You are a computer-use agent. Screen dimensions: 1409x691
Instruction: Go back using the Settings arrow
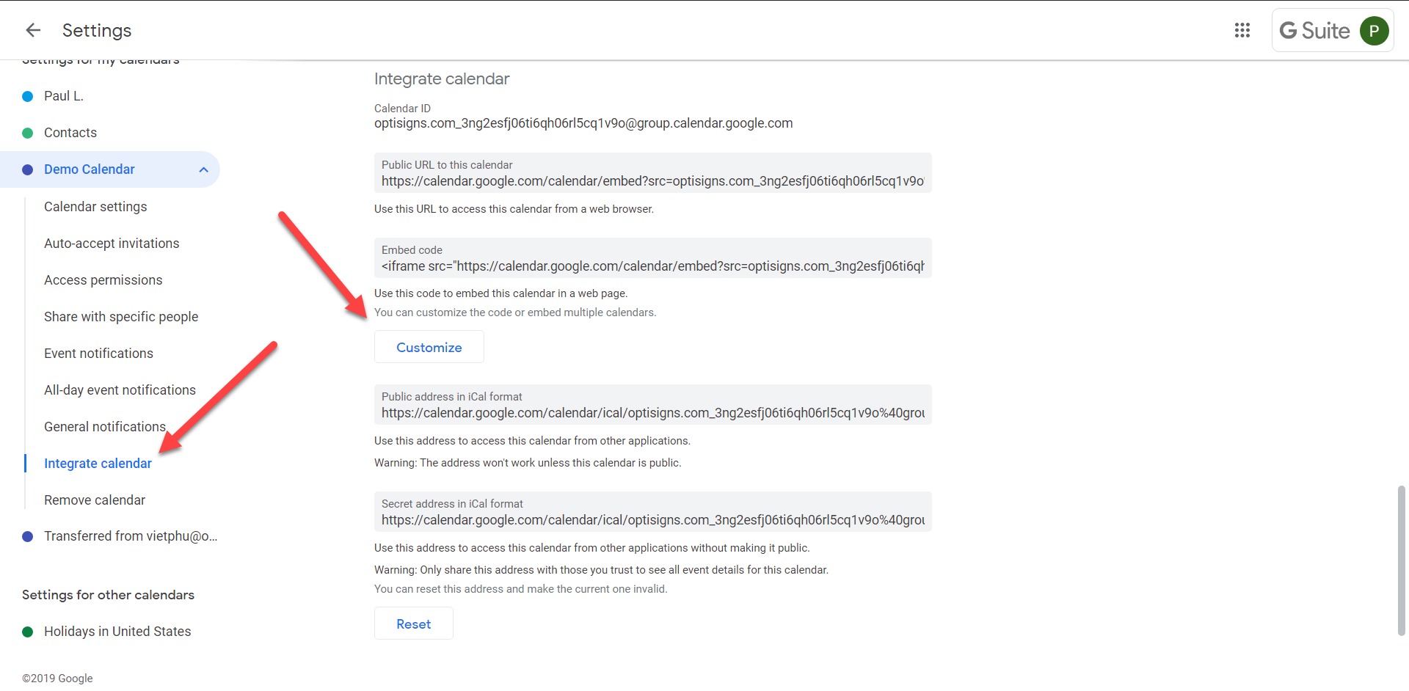click(33, 30)
